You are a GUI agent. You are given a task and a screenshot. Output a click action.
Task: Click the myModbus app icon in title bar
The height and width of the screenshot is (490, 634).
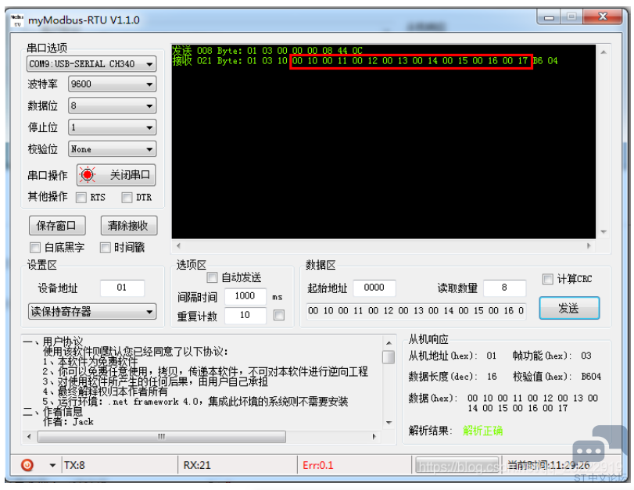coord(16,20)
